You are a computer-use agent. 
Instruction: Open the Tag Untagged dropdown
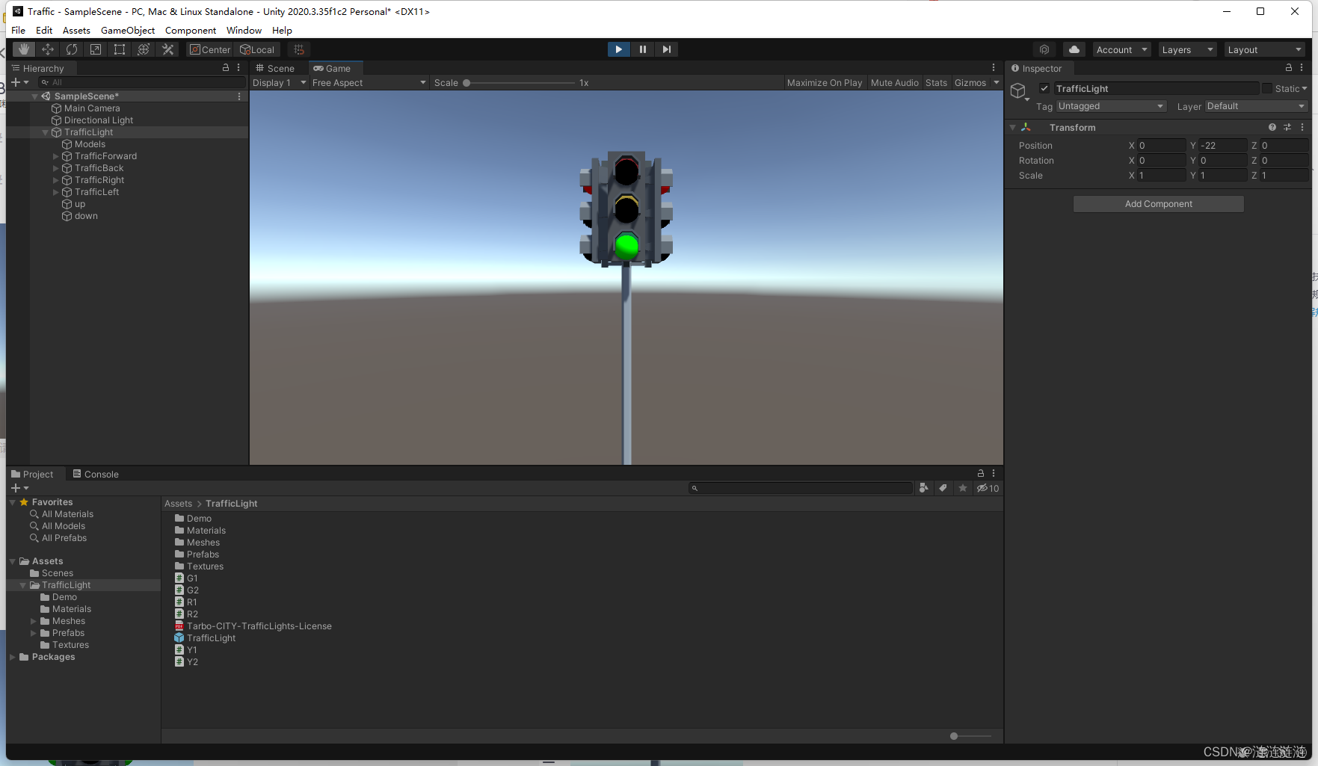[1111, 106]
